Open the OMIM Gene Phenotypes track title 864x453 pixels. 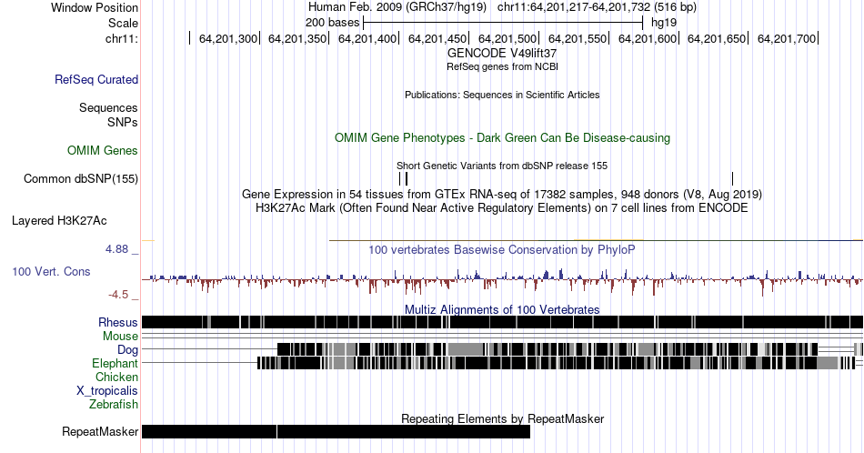pyautogui.click(x=502, y=137)
